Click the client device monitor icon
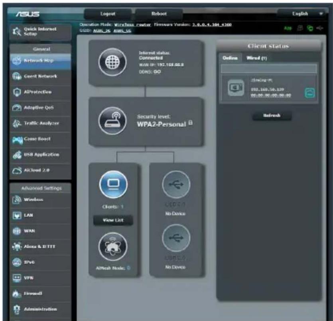This screenshot has height=321, width=333. pos(236,88)
